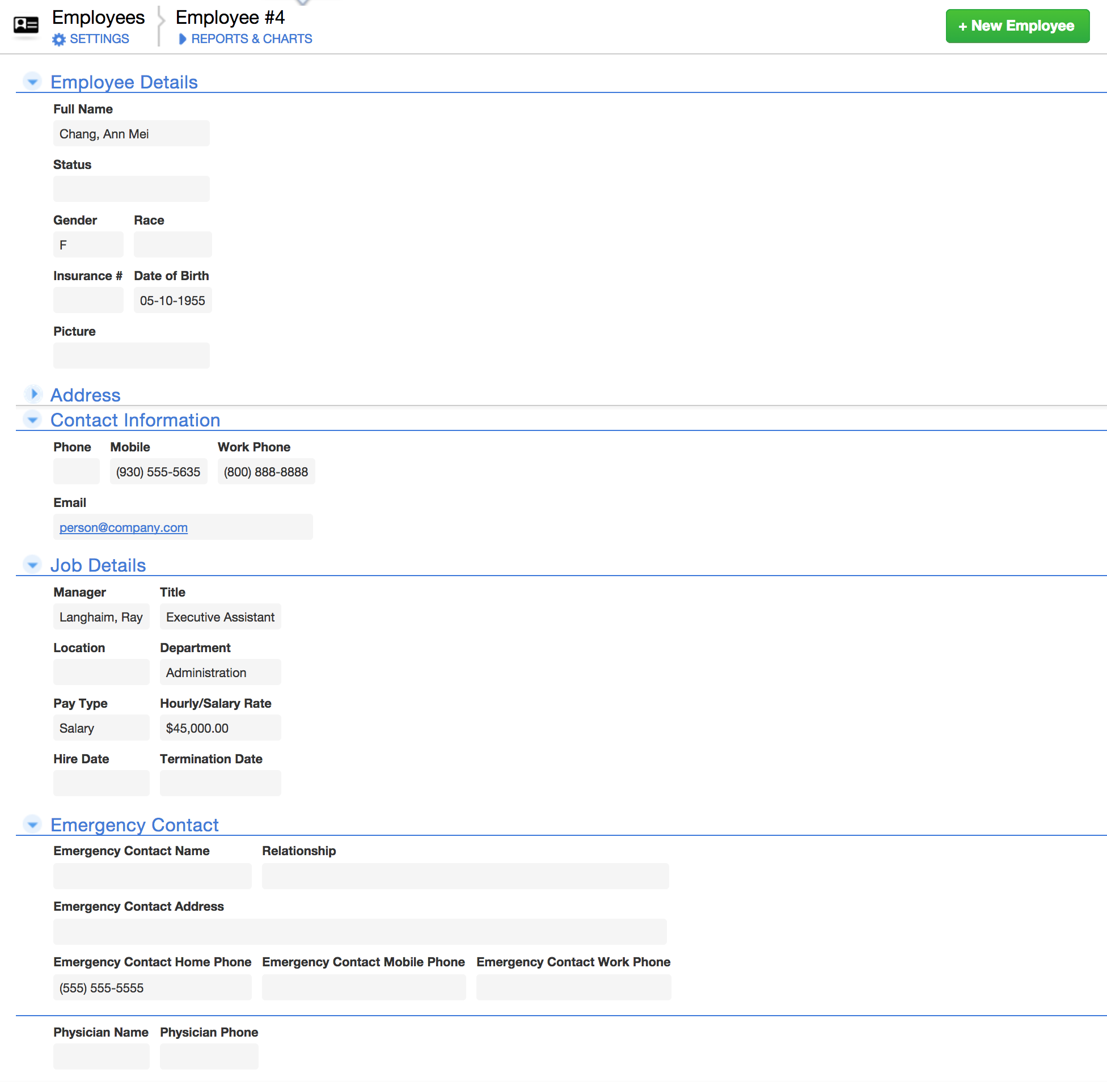Click the Emergency Contact Work Phone field
The image size is (1107, 1082).
coord(574,988)
